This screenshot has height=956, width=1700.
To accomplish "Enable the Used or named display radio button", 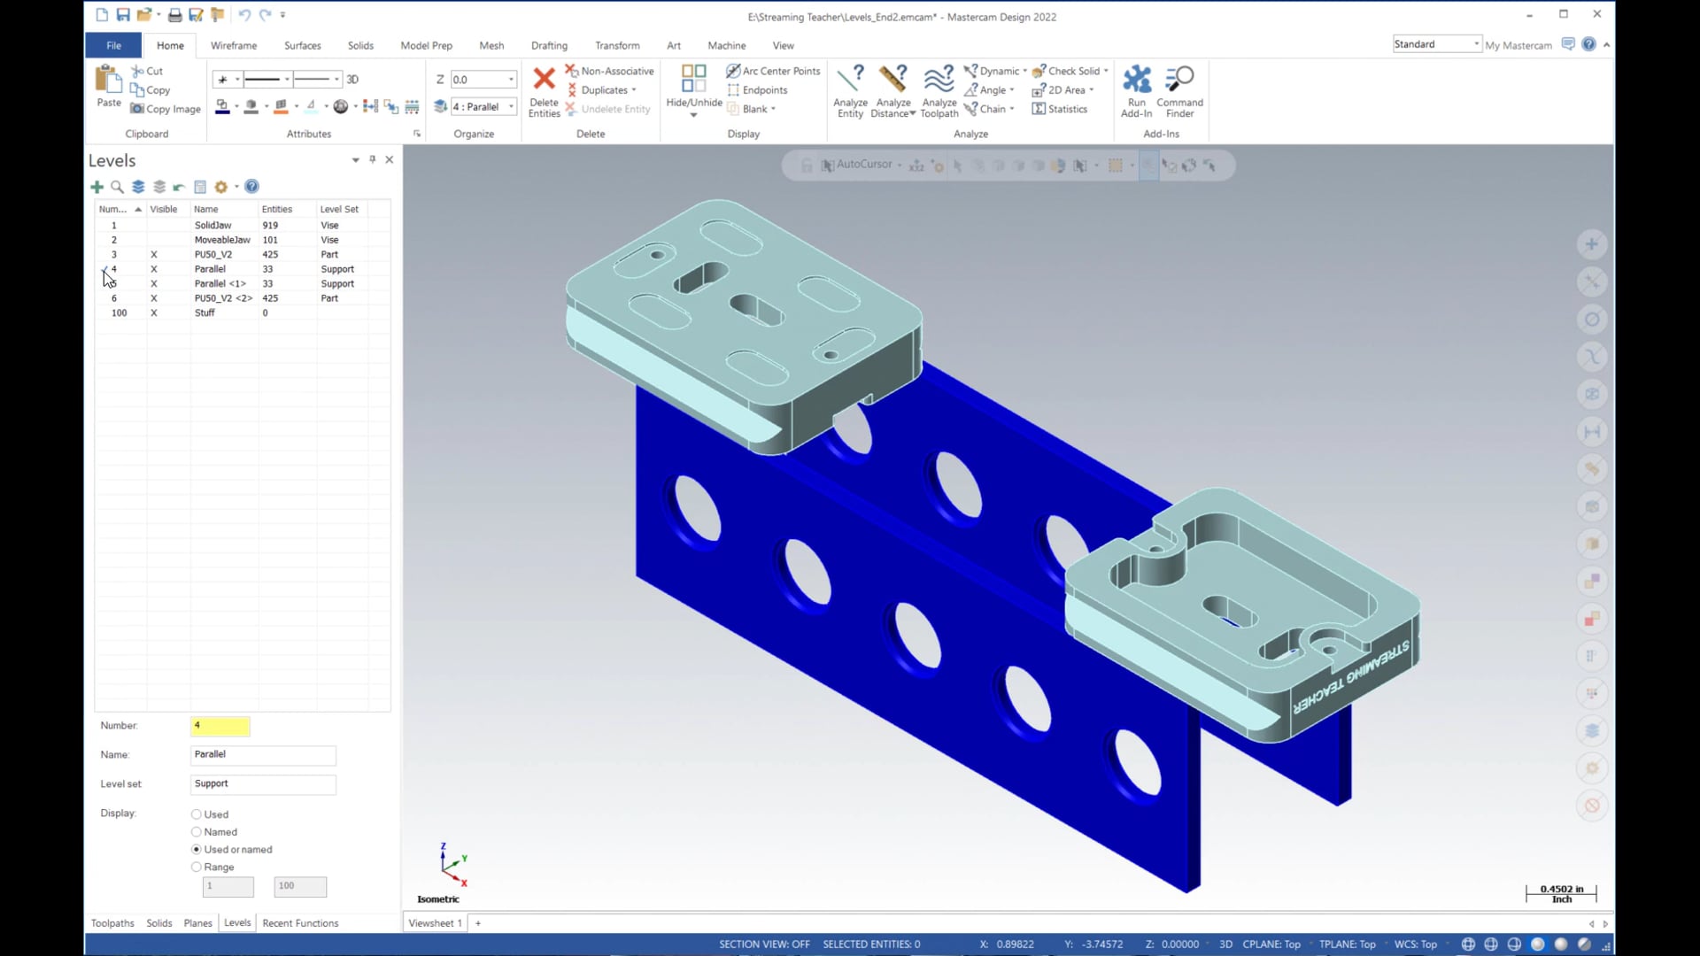I will 197,849.
